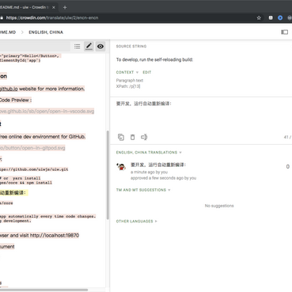Bookmark page with the star icon
This screenshot has width=292, height=292.
[259, 17]
